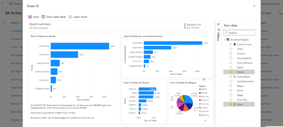Click the Sum of Value by Sector title
This screenshot has width=283, height=127.
coord(136,83)
